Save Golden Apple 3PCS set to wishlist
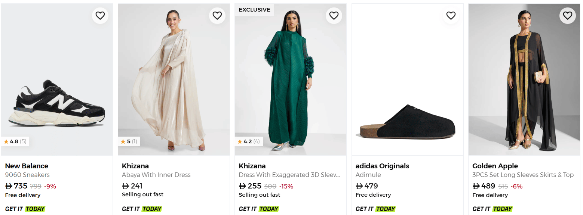The image size is (583, 215). [568, 16]
